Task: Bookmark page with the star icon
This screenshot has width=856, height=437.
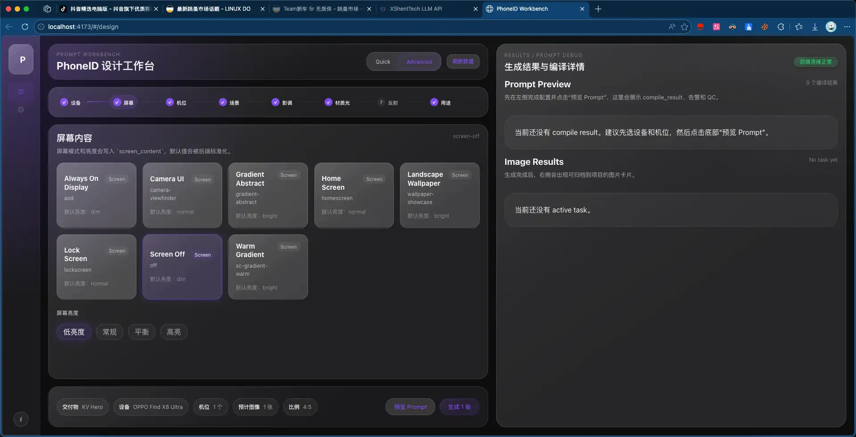Action: pyautogui.click(x=684, y=27)
